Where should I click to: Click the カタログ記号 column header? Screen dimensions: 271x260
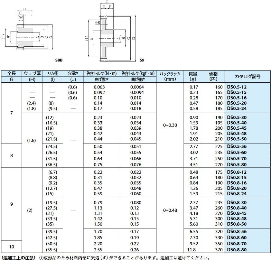[x=248, y=76]
